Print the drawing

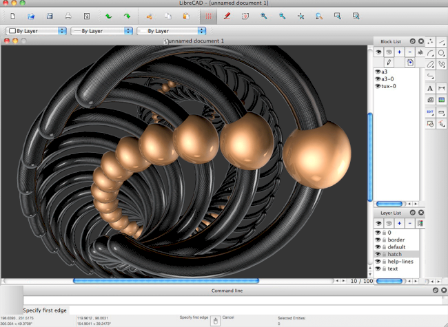[x=68, y=16]
